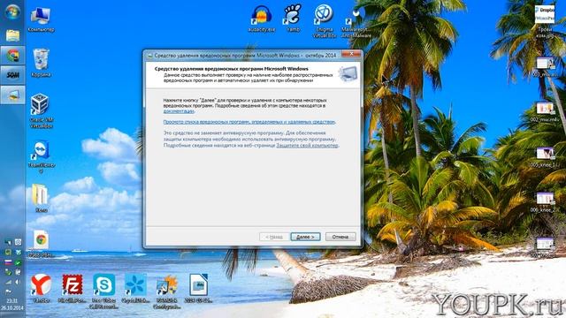Switch to the SOM taskbar button

click(x=12, y=75)
